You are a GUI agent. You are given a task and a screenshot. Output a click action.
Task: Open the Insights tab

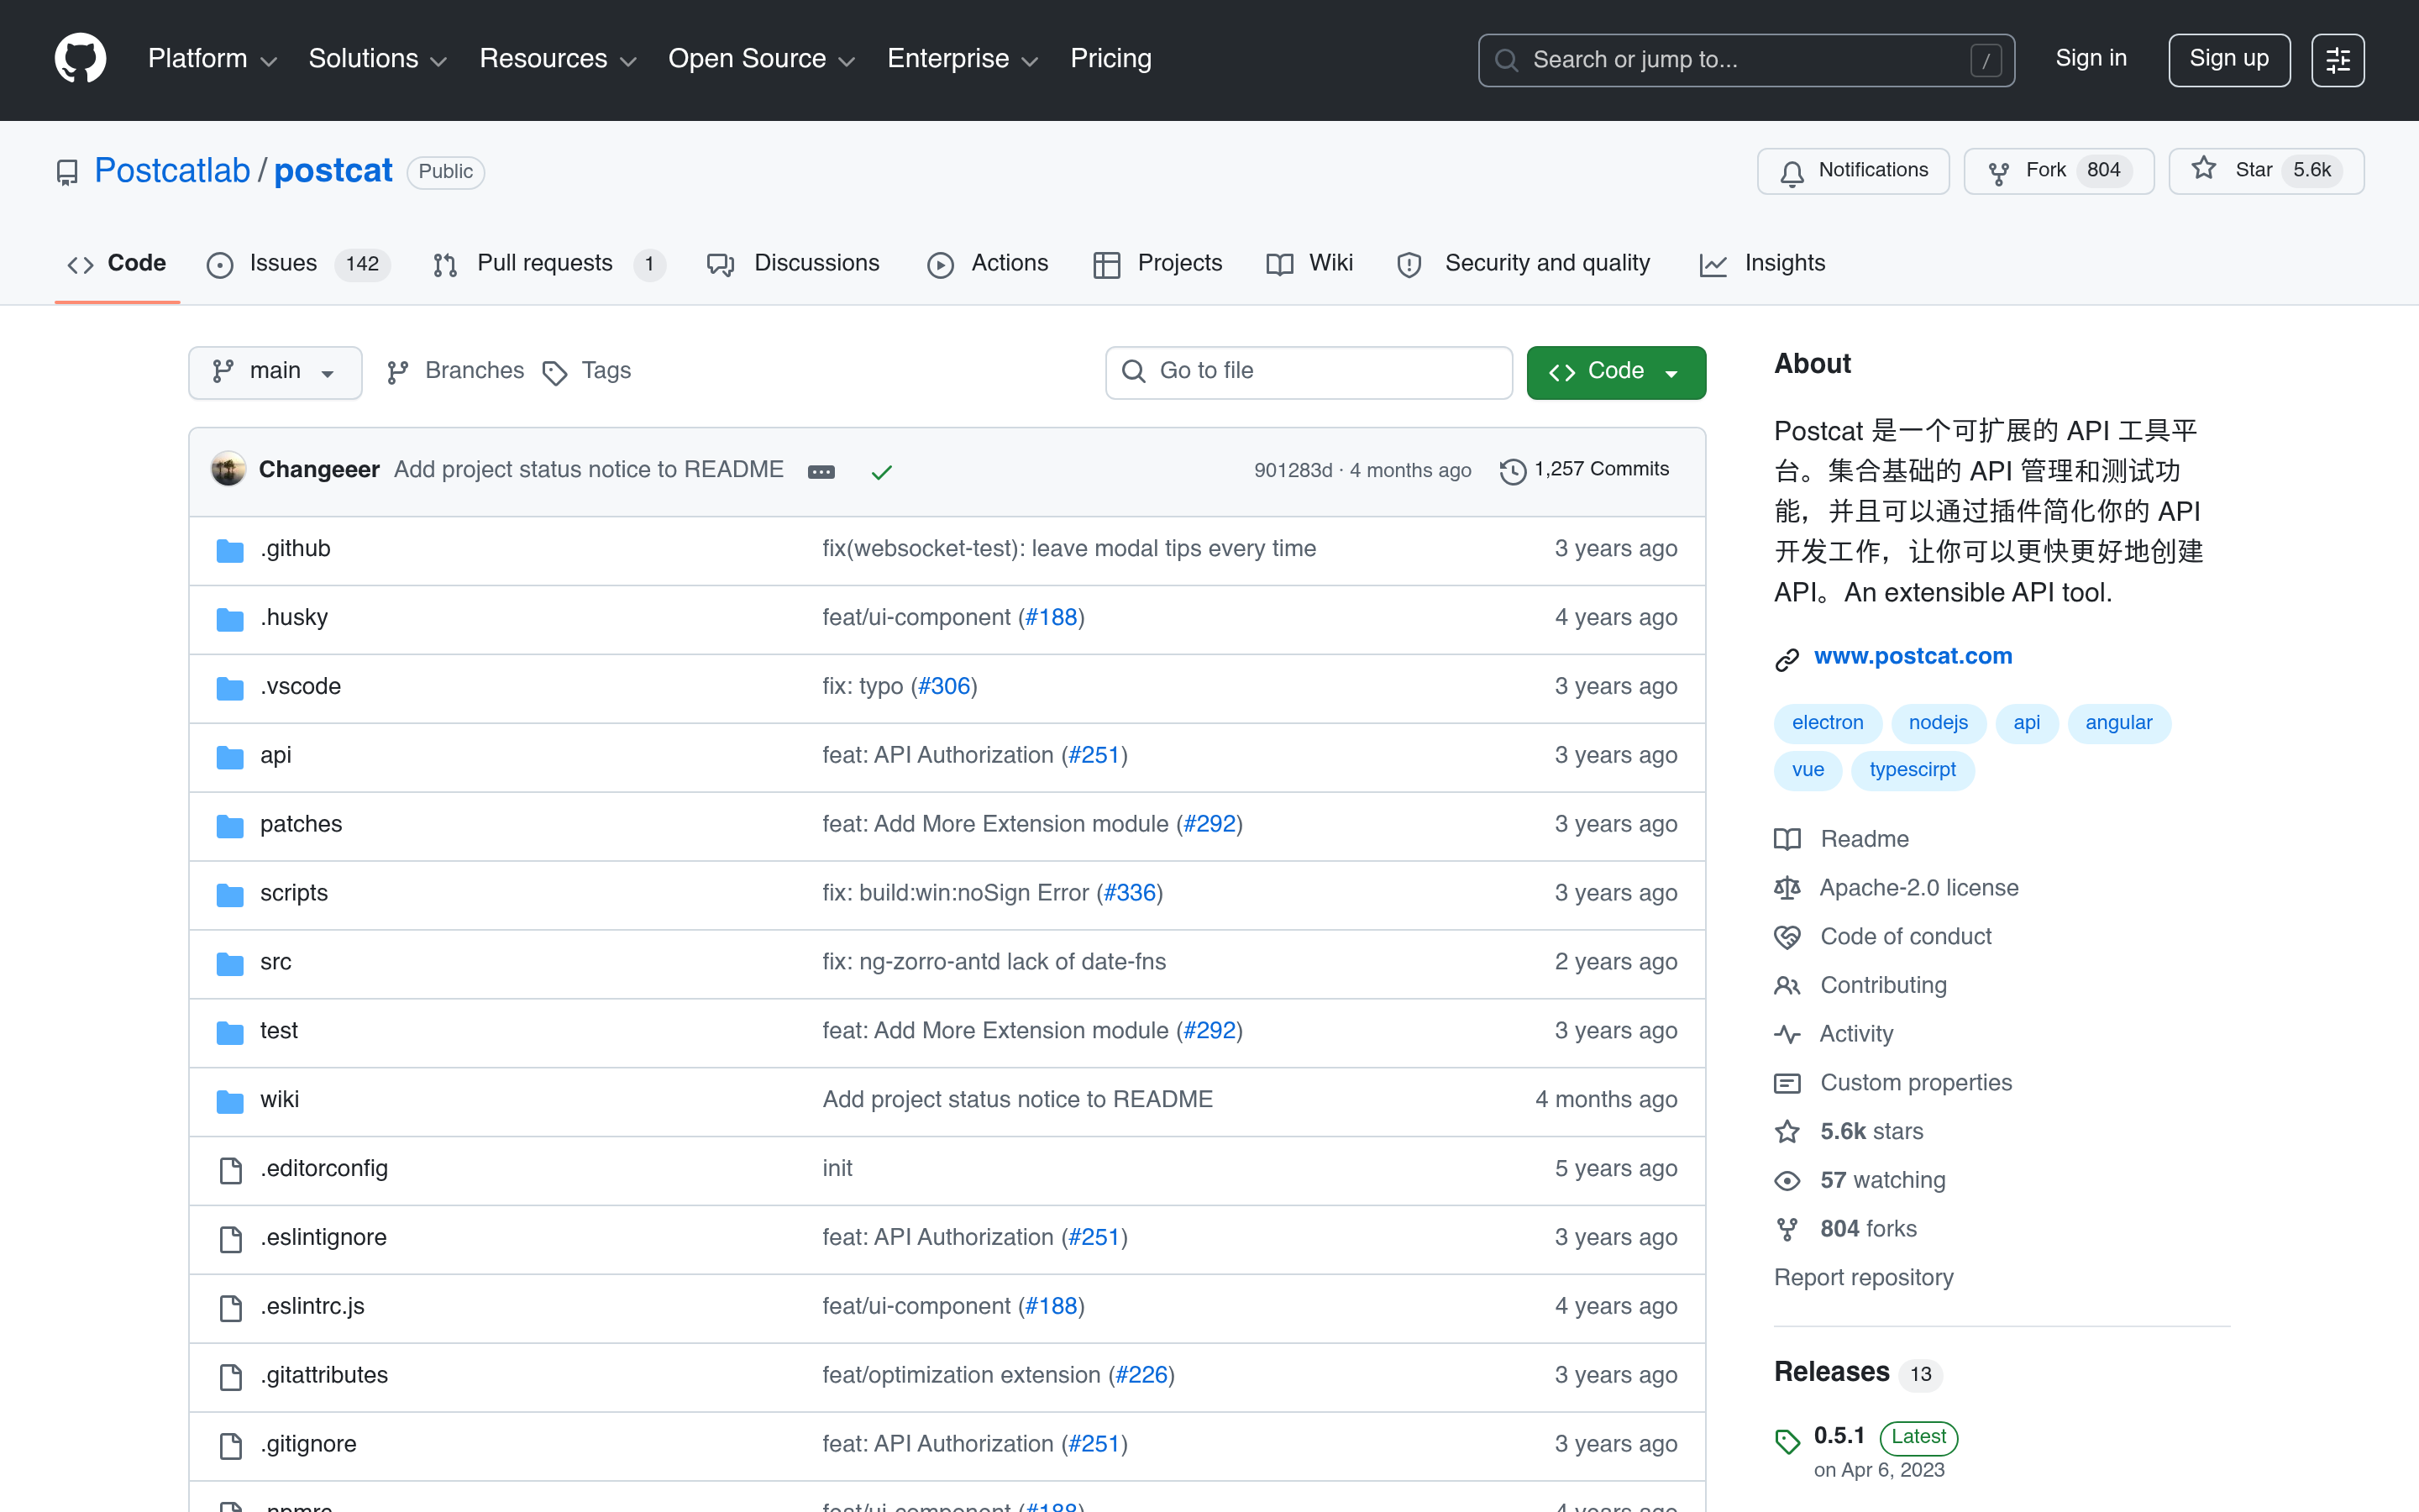tap(1762, 264)
